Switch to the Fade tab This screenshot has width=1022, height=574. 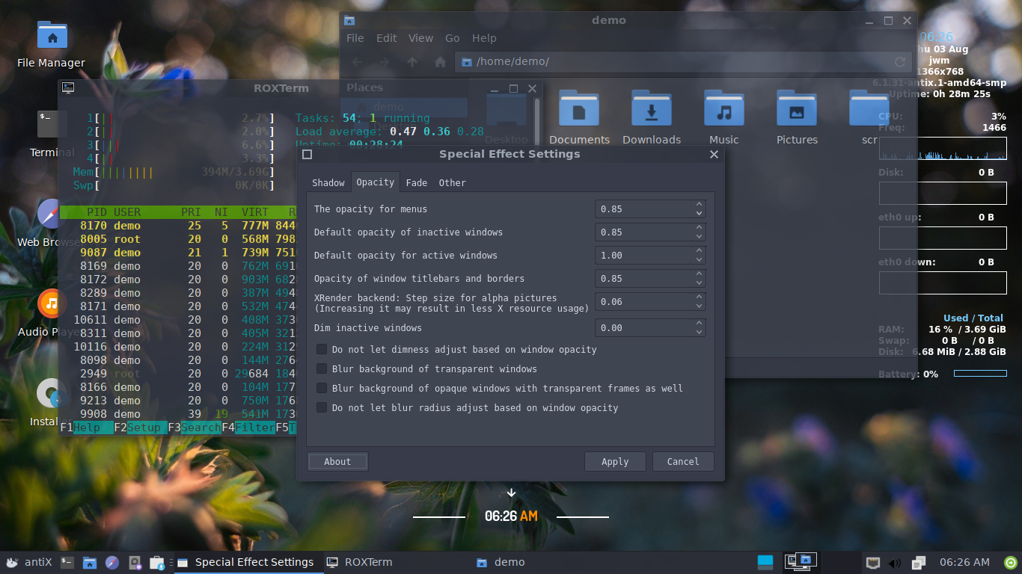tap(417, 183)
